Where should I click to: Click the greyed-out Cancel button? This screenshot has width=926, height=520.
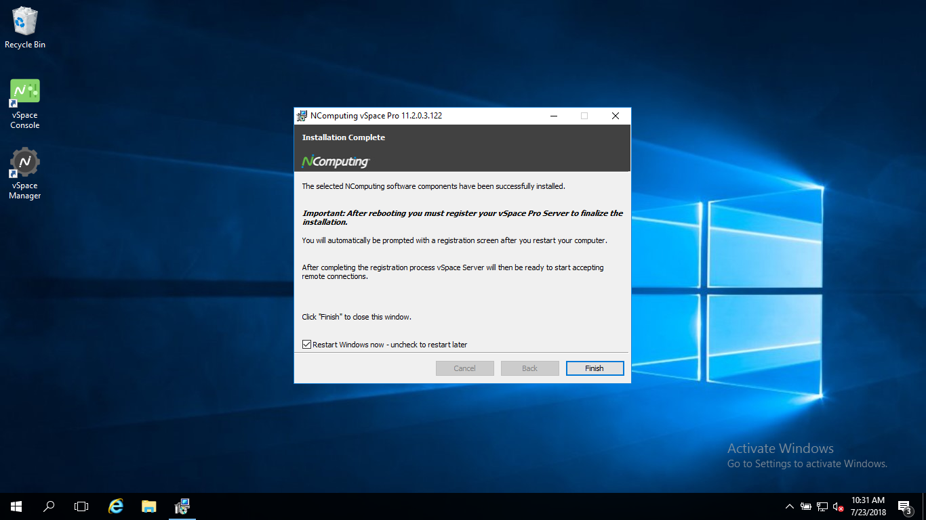465,368
